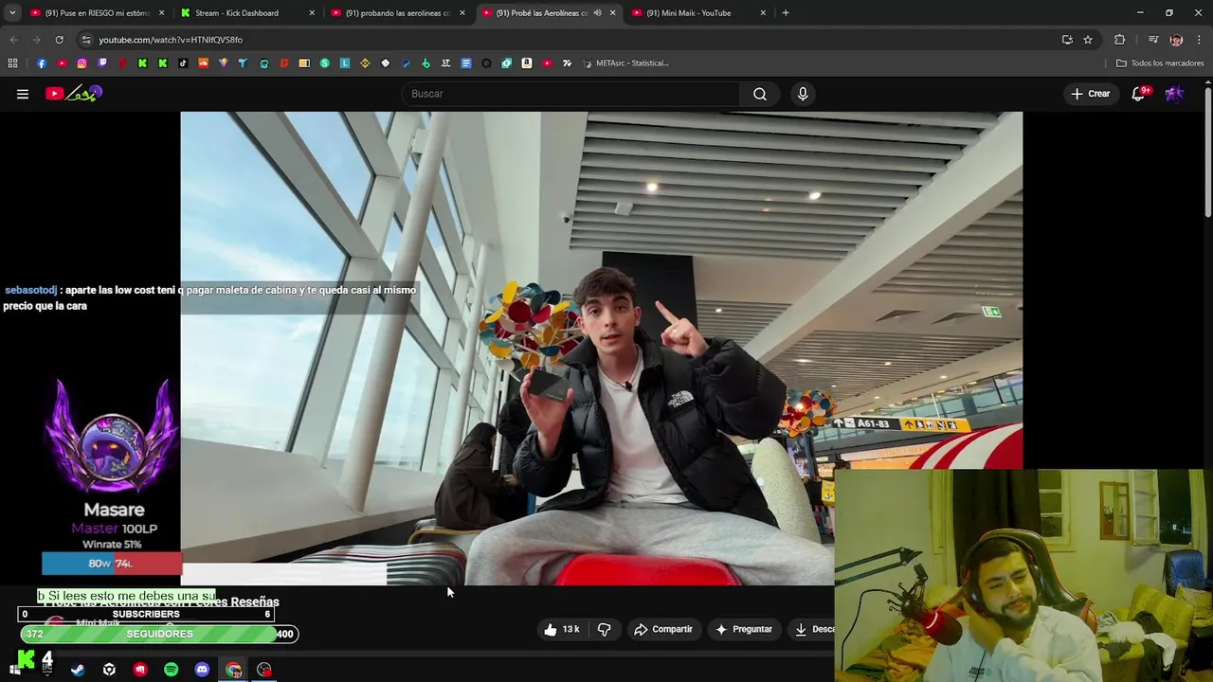Image resolution: width=1213 pixels, height=682 pixels.
Task: Bookmark this page with the star icon
Action: [x=1088, y=40]
